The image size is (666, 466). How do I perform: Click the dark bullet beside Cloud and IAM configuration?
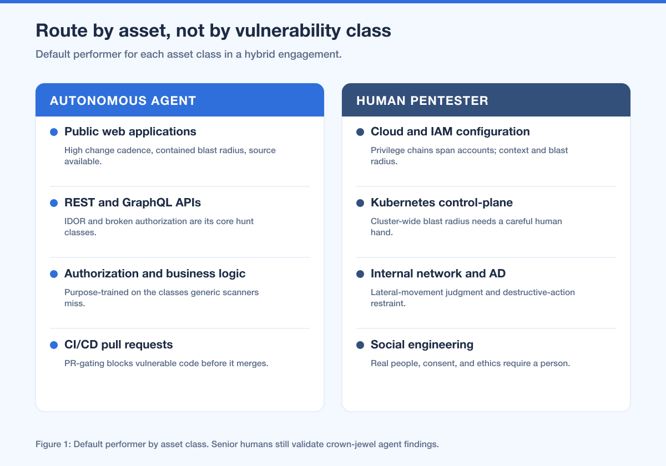coord(360,132)
